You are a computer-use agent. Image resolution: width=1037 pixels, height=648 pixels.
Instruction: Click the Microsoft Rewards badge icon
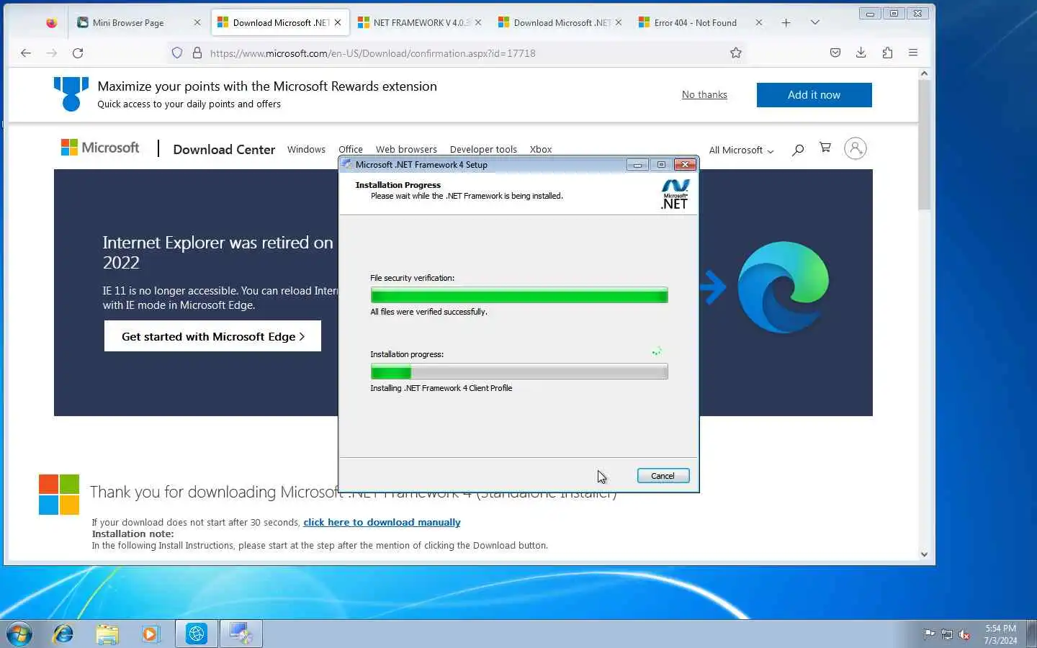(x=71, y=94)
